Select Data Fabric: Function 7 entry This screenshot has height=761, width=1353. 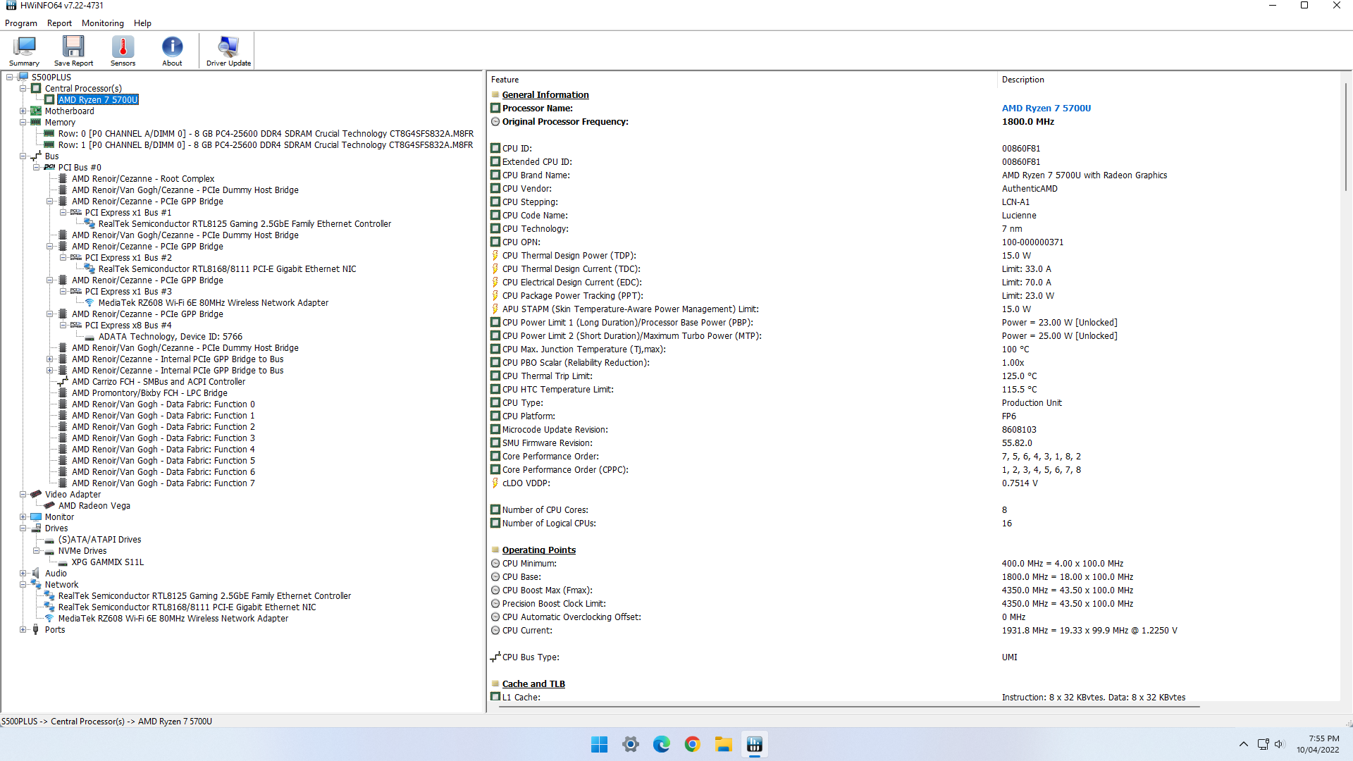tap(163, 483)
